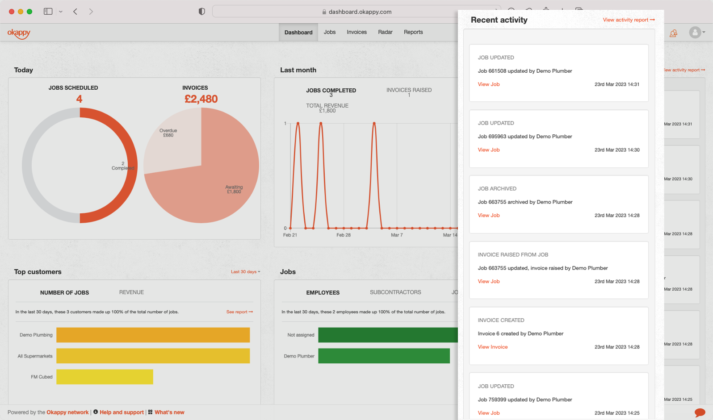The height and width of the screenshot is (420, 713).
Task: Click the '23rd Mar 2023 14:30' timestamp
Action: click(x=617, y=150)
